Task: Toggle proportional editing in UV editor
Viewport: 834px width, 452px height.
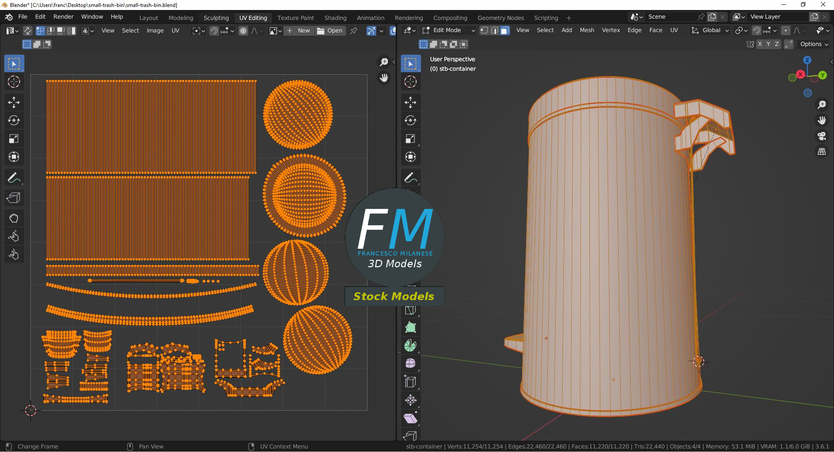Action: (x=243, y=31)
